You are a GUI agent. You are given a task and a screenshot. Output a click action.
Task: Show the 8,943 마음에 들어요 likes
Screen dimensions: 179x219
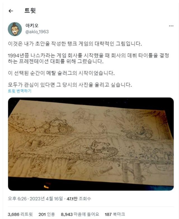point(80,214)
